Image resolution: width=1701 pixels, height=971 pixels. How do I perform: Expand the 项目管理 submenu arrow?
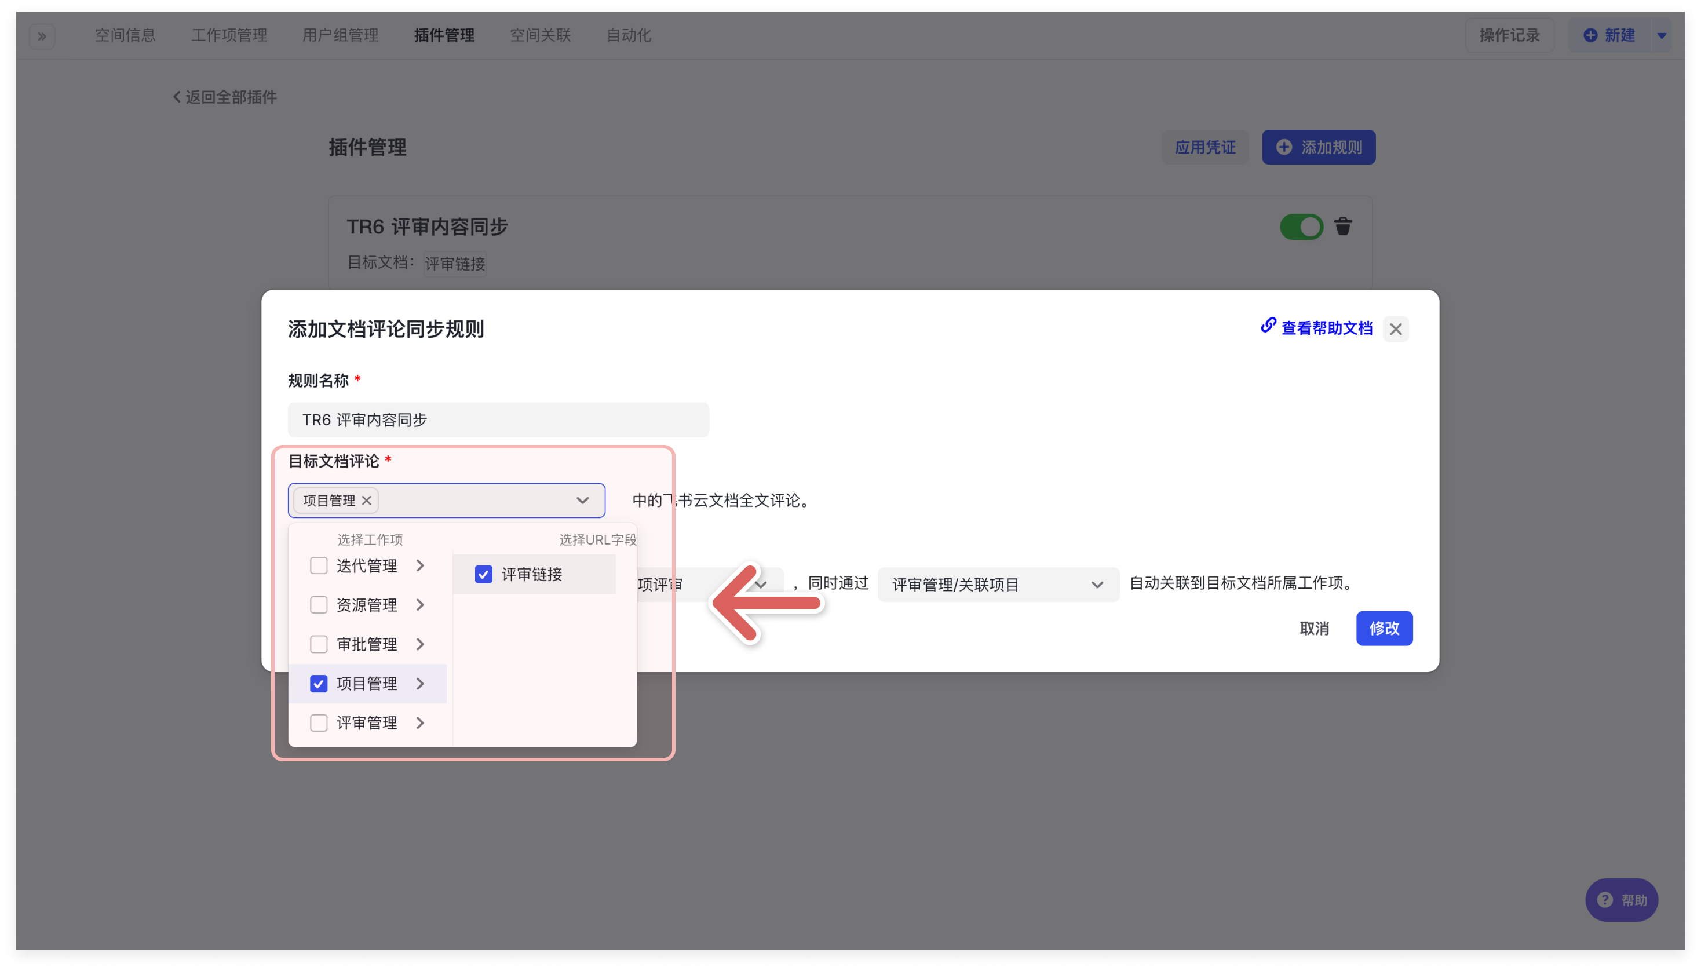pos(420,684)
